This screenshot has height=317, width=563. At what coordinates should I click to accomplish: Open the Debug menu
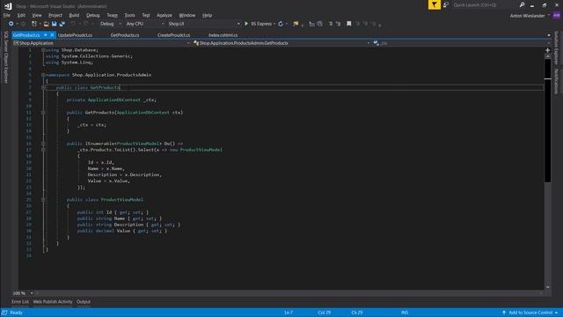pyautogui.click(x=93, y=16)
